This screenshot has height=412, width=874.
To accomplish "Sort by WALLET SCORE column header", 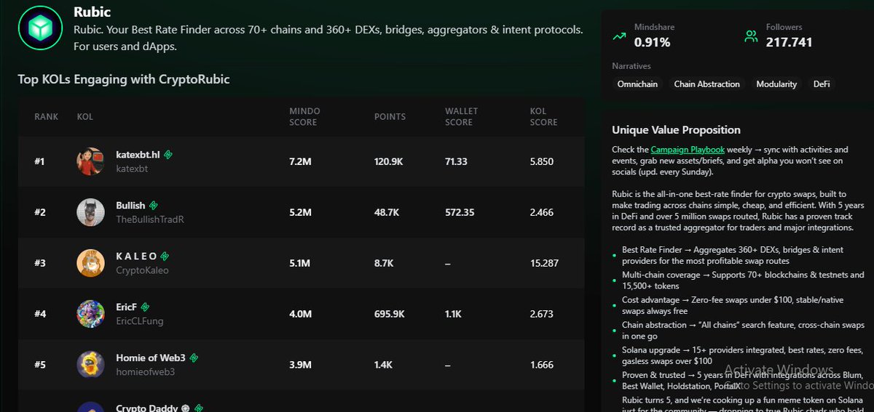I will click(462, 117).
